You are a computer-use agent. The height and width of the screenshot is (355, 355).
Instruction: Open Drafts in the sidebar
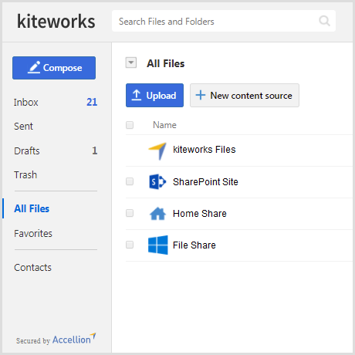(x=27, y=150)
